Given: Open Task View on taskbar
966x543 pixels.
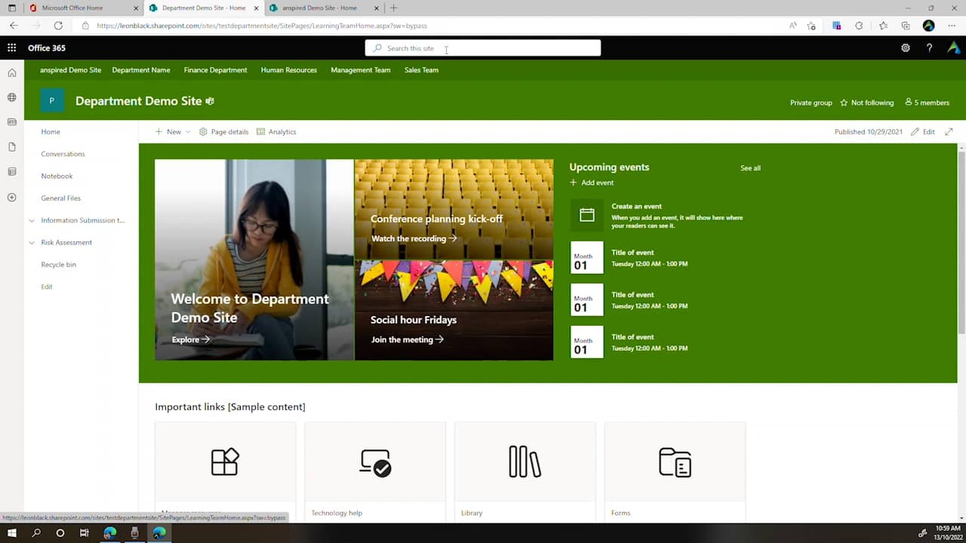Looking at the screenshot, I should click(x=85, y=533).
